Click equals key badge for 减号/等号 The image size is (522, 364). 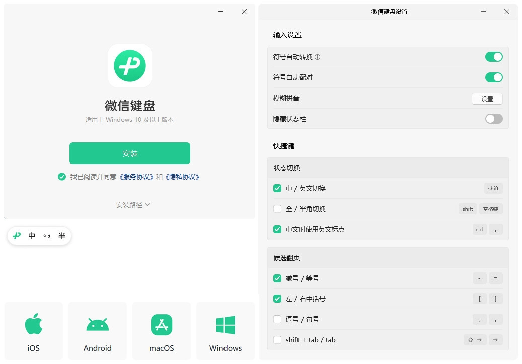495,278
